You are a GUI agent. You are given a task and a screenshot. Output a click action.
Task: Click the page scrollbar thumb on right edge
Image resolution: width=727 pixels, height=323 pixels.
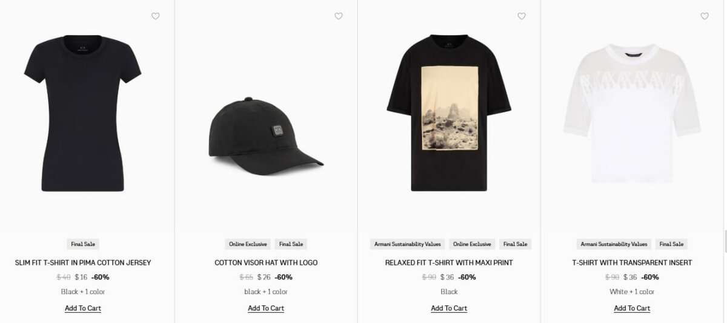[x=725, y=241]
